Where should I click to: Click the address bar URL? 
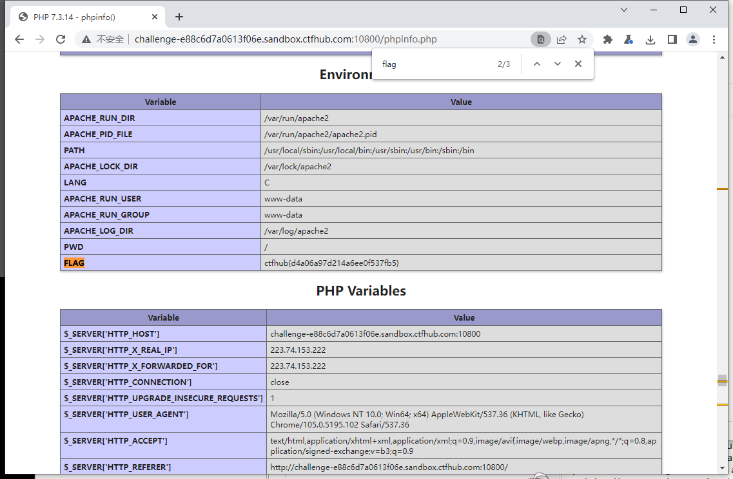coord(286,40)
